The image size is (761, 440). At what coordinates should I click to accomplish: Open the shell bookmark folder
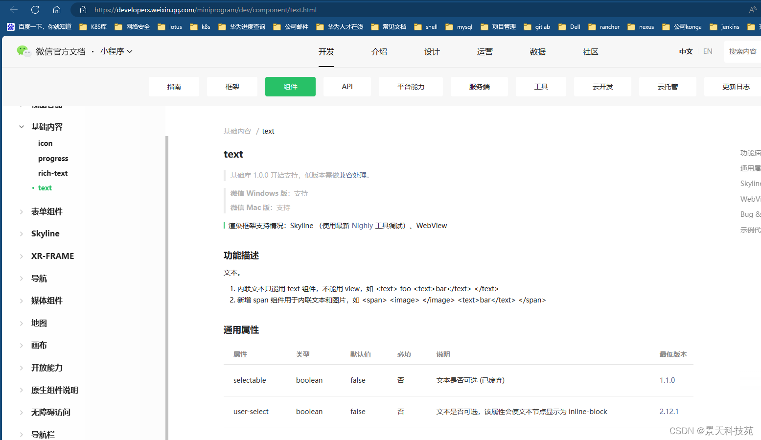(x=426, y=27)
